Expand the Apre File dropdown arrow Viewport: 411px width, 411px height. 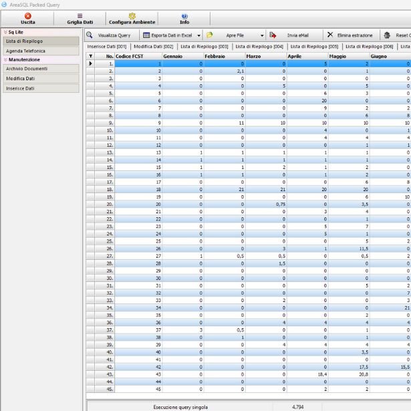[262, 35]
